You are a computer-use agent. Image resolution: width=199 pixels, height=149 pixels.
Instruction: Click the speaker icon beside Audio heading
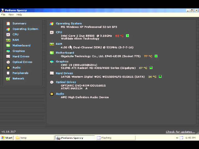click(52, 94)
